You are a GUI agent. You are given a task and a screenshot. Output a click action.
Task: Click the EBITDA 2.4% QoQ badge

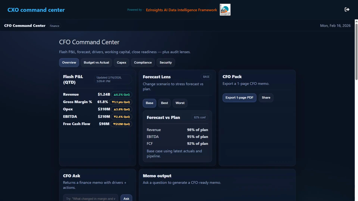click(122, 117)
